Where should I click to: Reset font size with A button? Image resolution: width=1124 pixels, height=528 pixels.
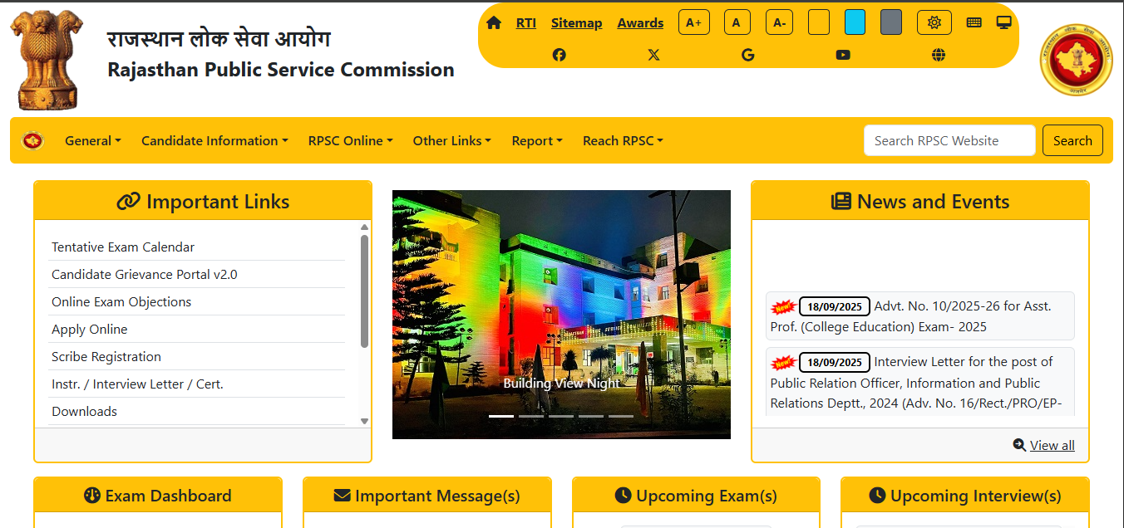(737, 22)
